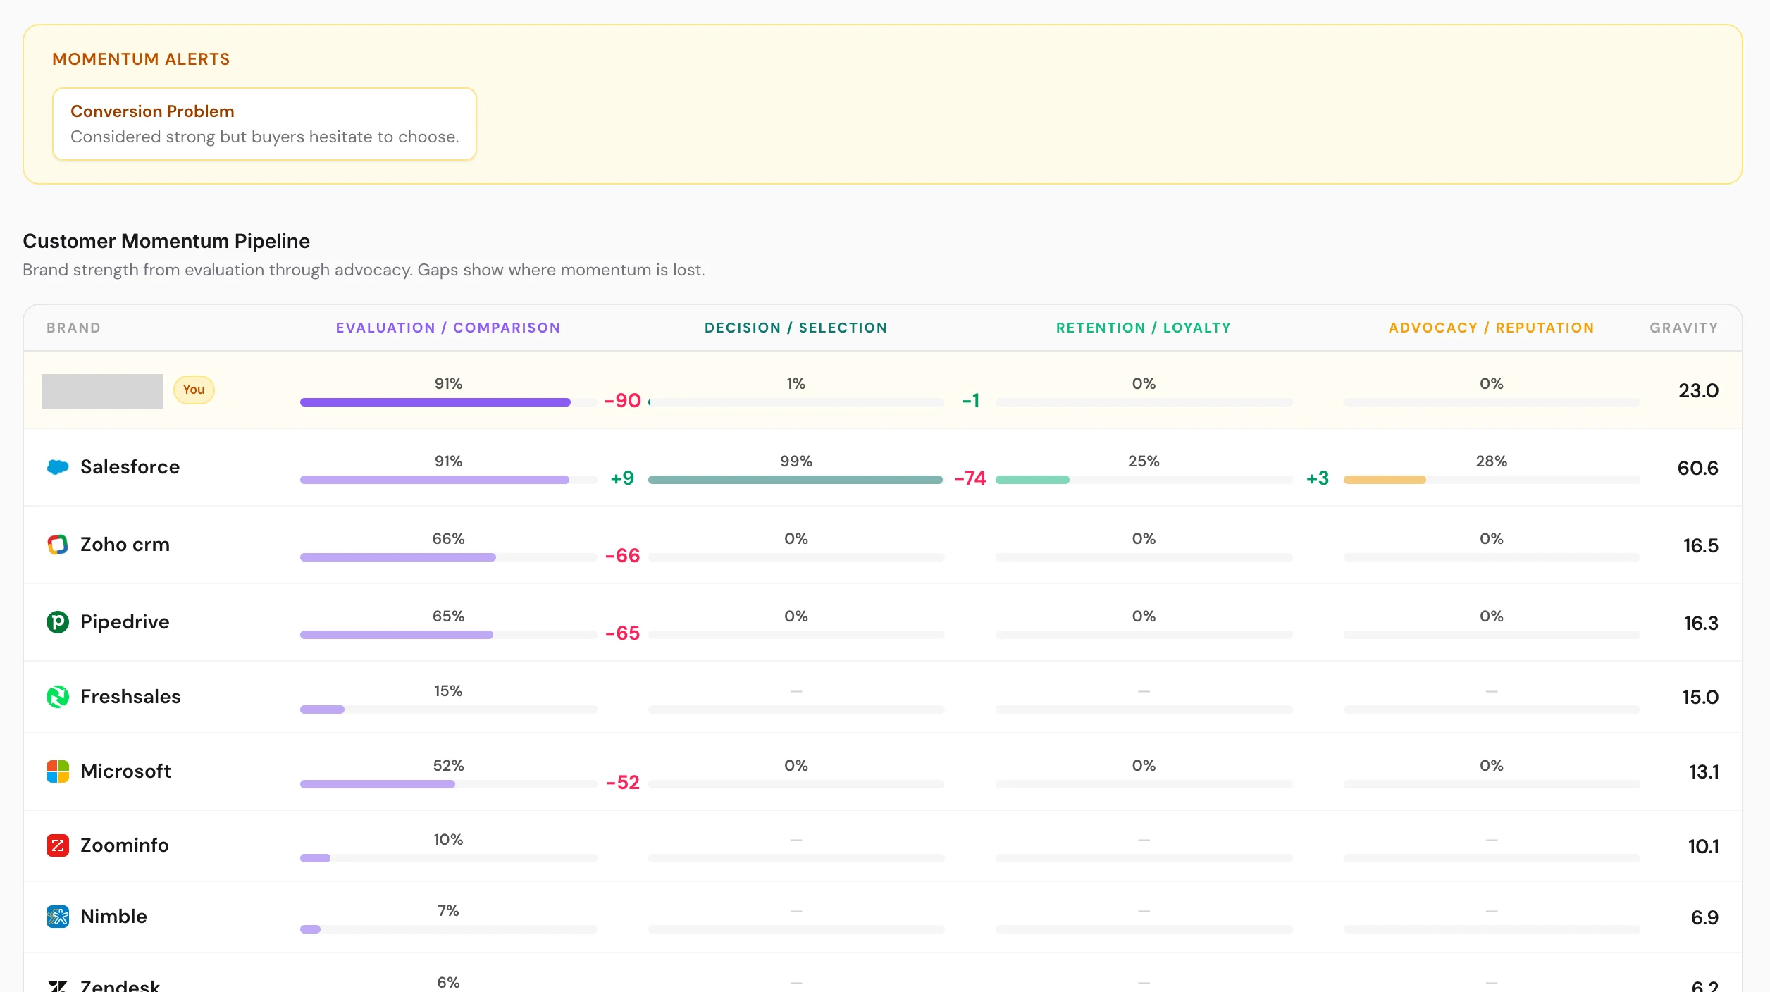Click Freshsales' 15.0 gravity score

[x=1700, y=697]
